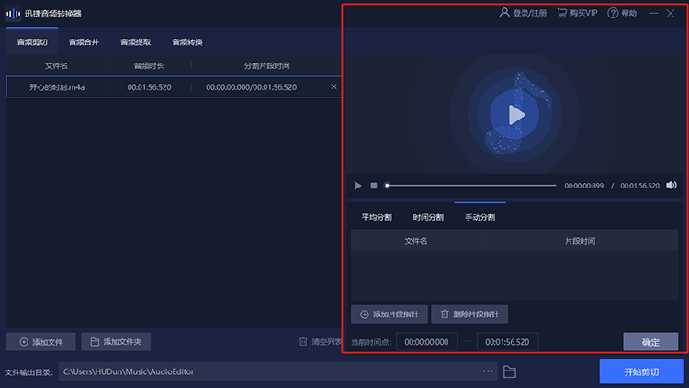Minimize the application window
The image size is (689, 388).
tap(654, 13)
